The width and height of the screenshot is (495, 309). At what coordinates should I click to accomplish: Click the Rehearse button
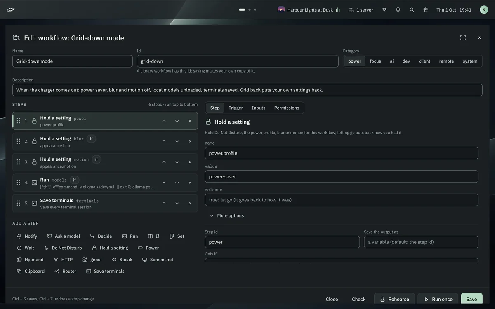click(394, 299)
